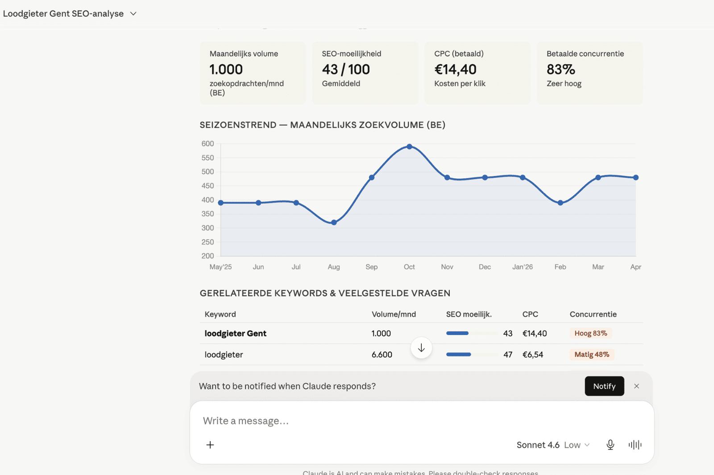Click the scroll-to-bottom arrow button
Screen dimensions: 714x475
(x=421, y=348)
